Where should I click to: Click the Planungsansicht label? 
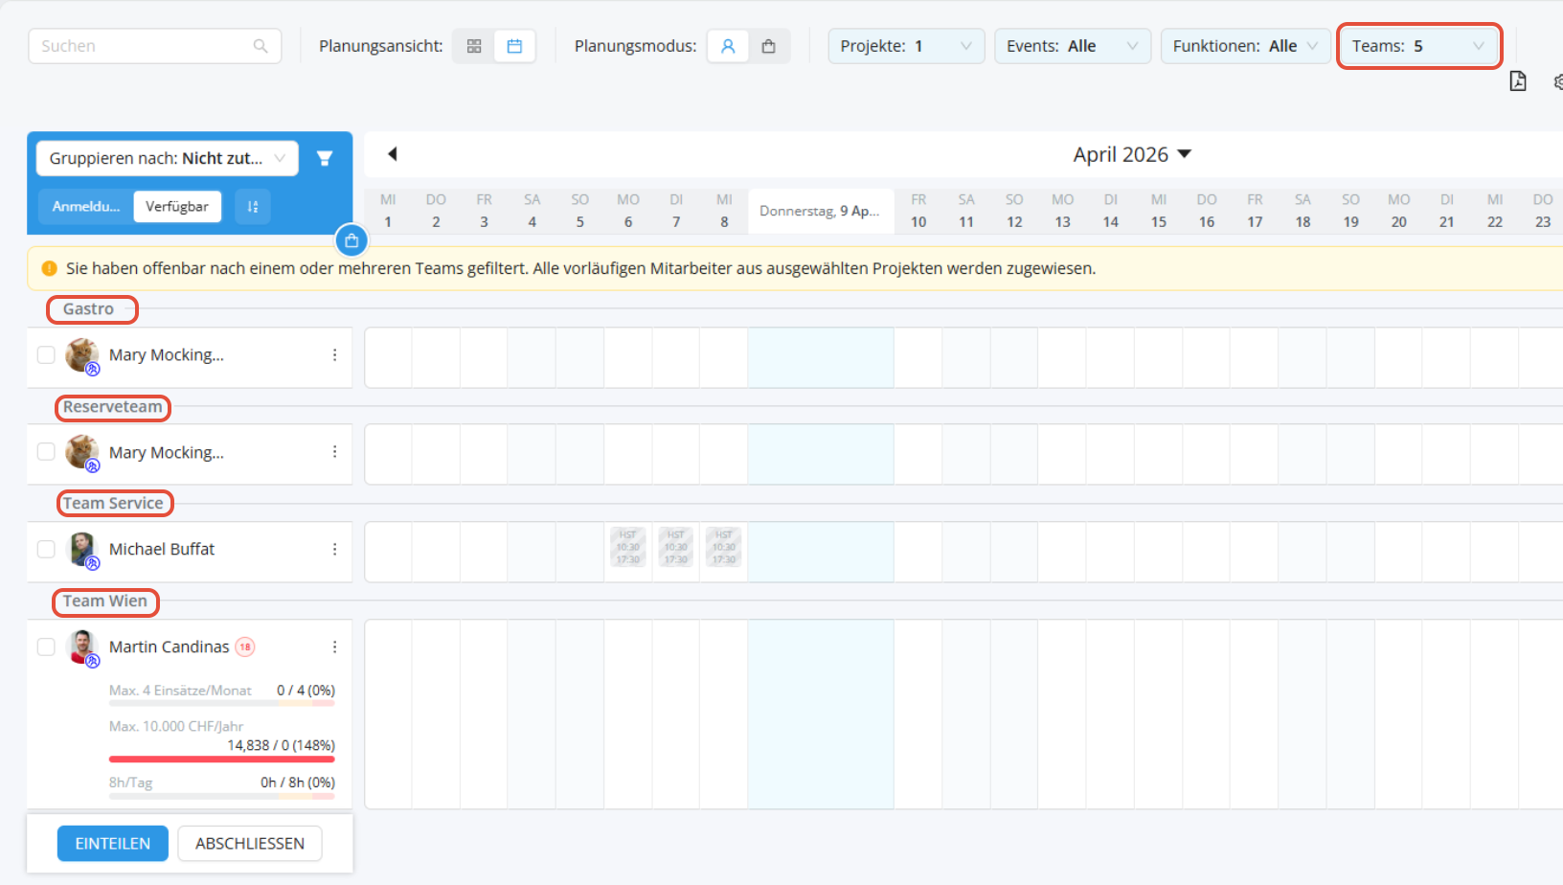tap(381, 46)
